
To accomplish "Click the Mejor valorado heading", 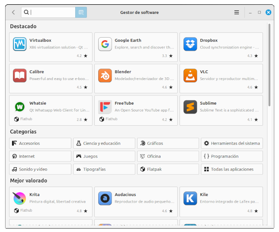I will [x=29, y=181].
